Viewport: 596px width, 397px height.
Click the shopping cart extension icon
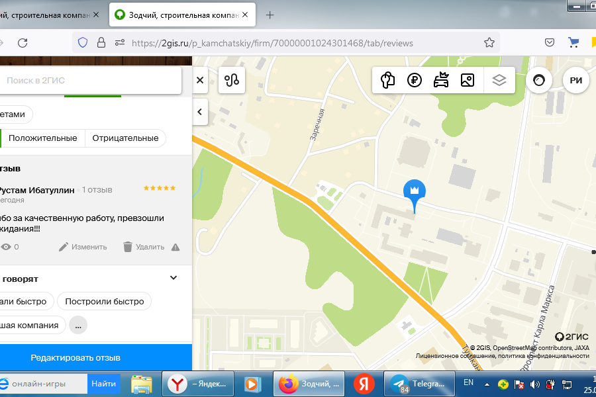573,42
